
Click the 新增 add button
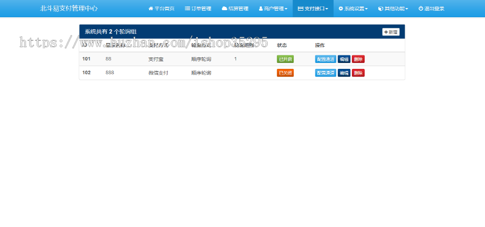(391, 32)
